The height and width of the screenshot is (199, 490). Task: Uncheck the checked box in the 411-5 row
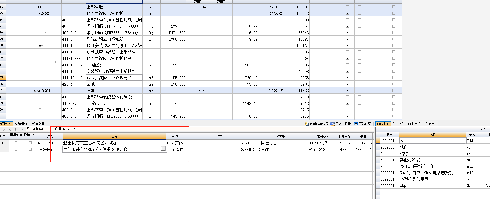click(x=347, y=39)
